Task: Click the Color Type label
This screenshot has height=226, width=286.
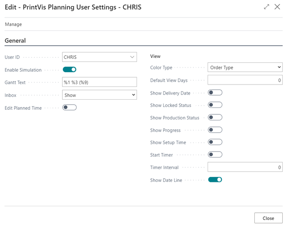Action: [161, 68]
